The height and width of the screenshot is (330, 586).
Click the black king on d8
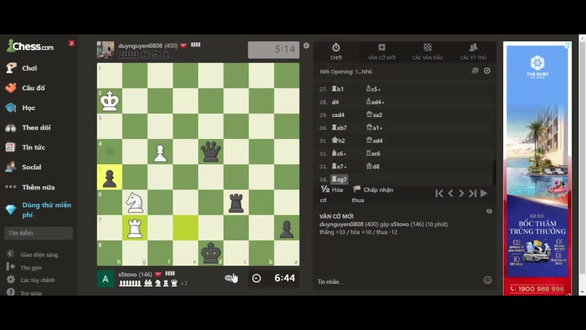[211, 253]
